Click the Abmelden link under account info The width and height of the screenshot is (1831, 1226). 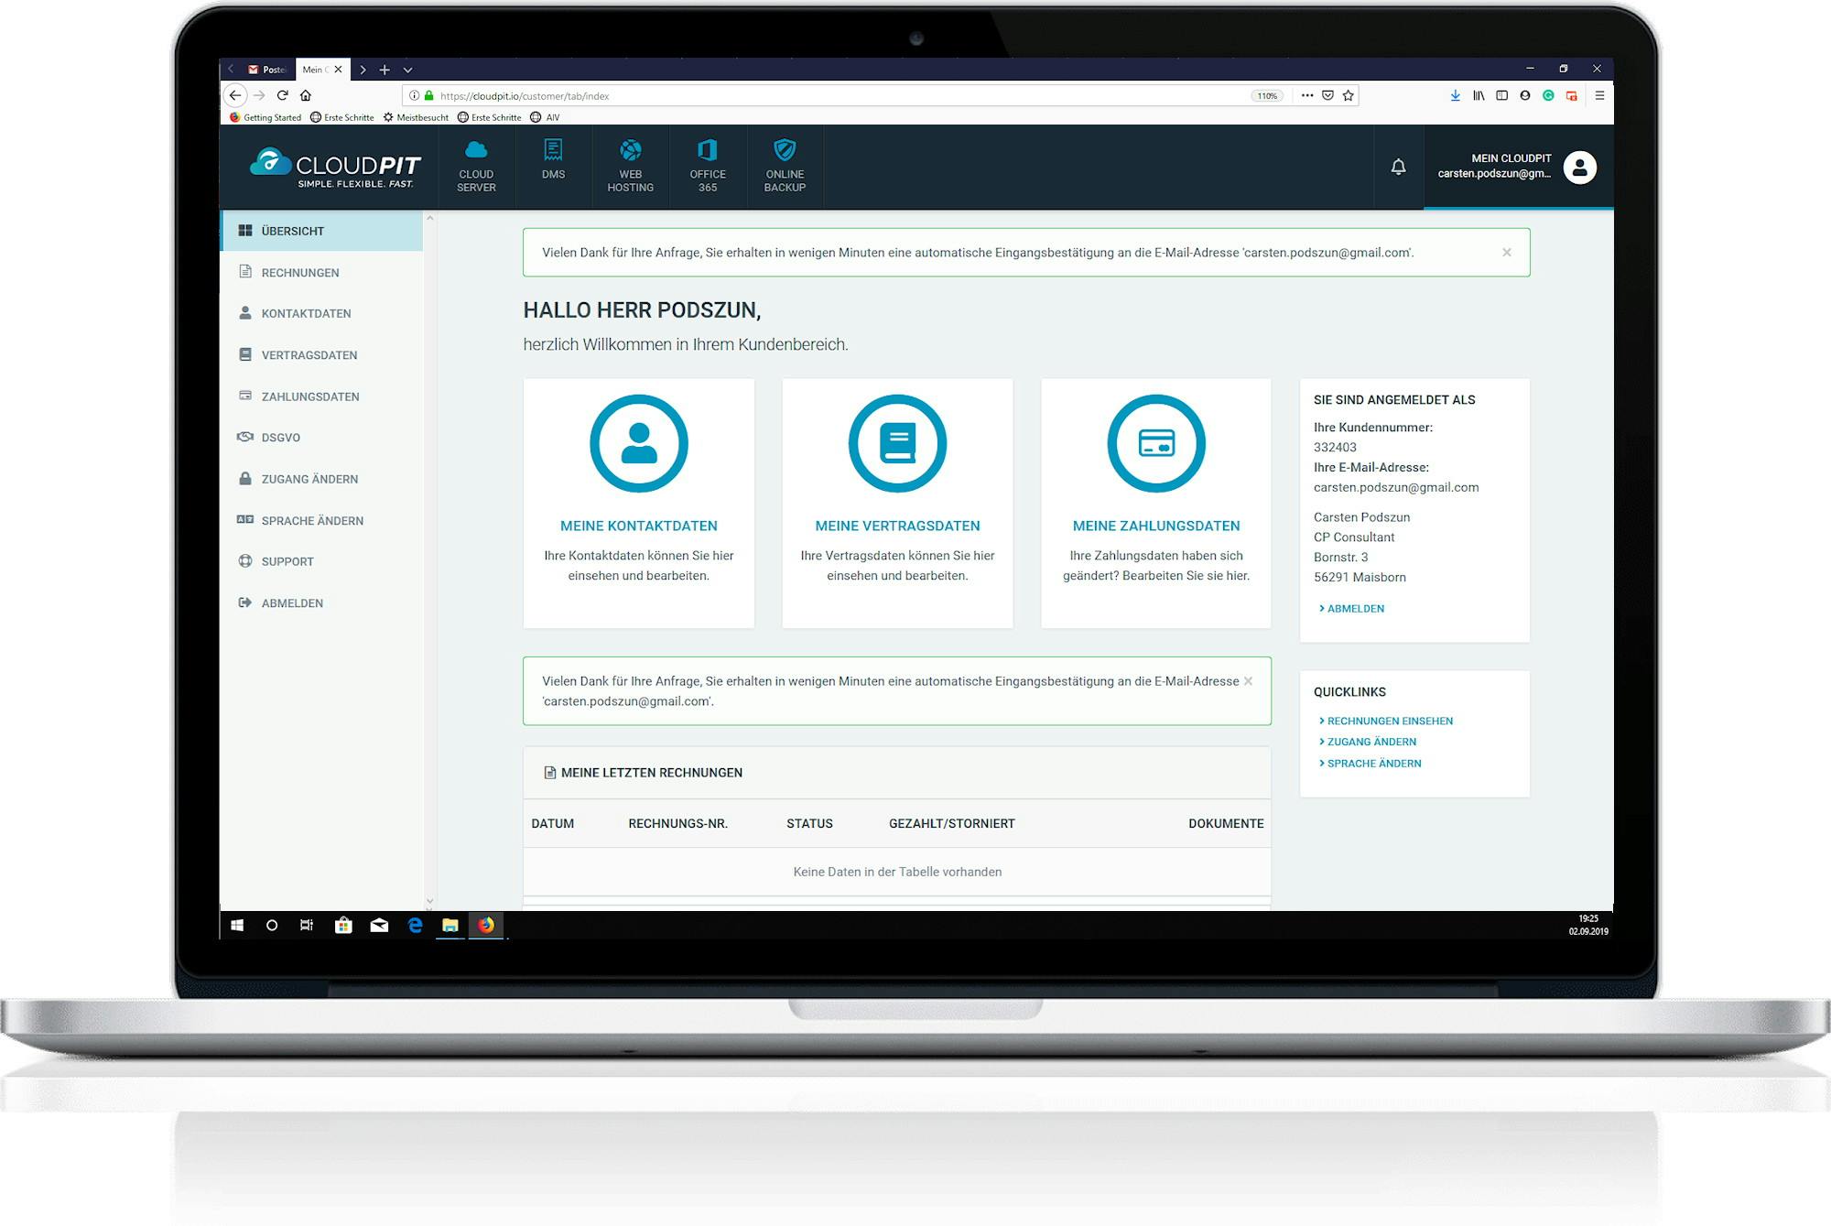tap(1355, 607)
